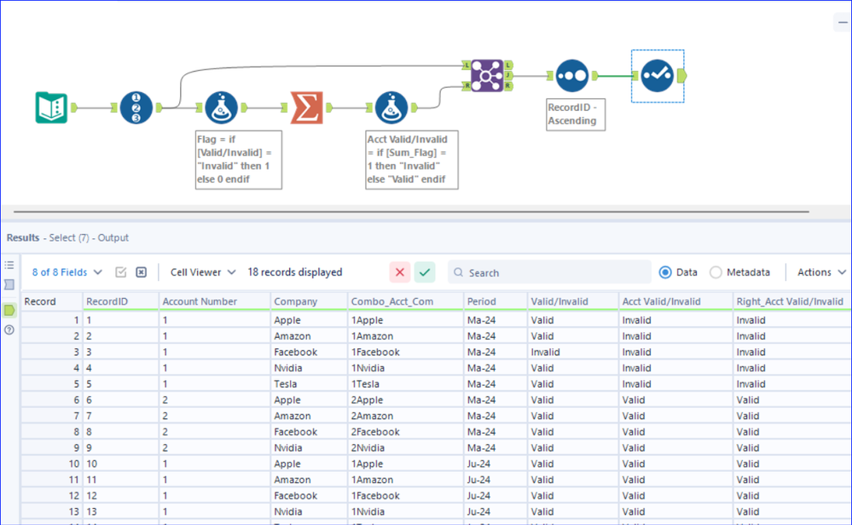Select the Summarize sigma tool

click(x=306, y=108)
